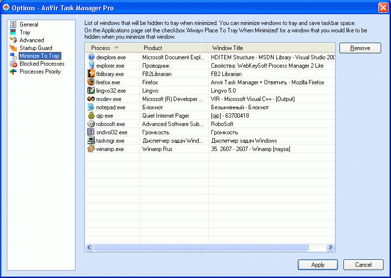Image resolution: width=391 pixels, height=278 pixels.
Task: Click the explorer.exe process icon
Action: (91, 66)
